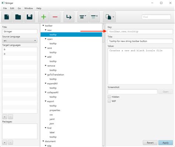Open the Window menu
The width and height of the screenshot is (175, 147).
28,8
